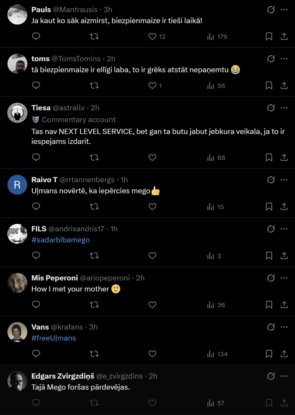
Task: Open more options menu on Tiesa tweet
Action: 284,108
